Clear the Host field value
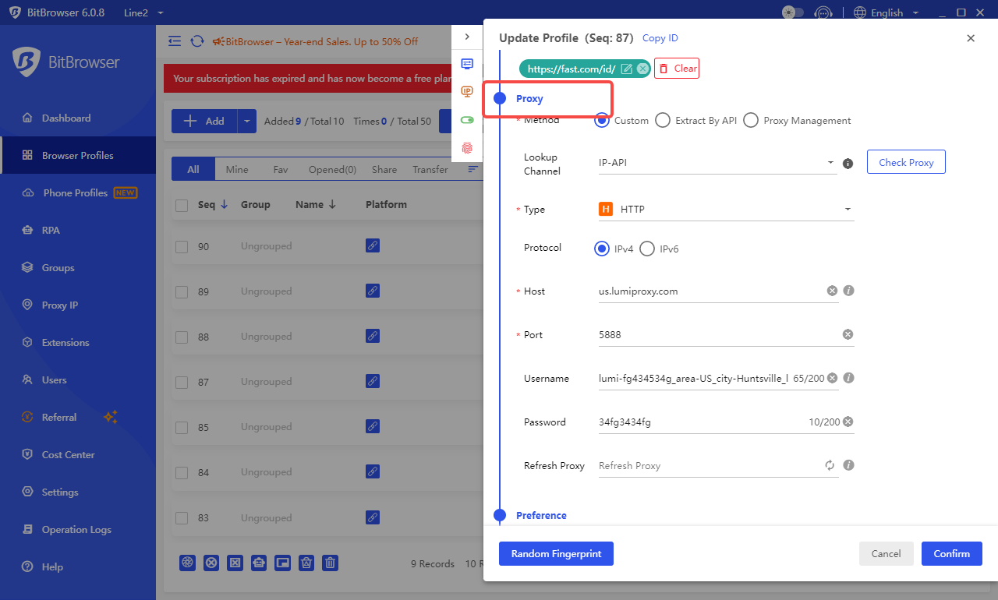This screenshot has height=600, width=998. pyautogui.click(x=832, y=291)
